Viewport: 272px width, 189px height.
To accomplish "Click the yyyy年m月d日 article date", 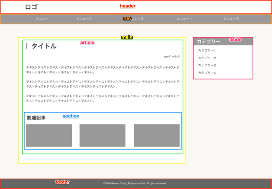I will click(171, 57).
